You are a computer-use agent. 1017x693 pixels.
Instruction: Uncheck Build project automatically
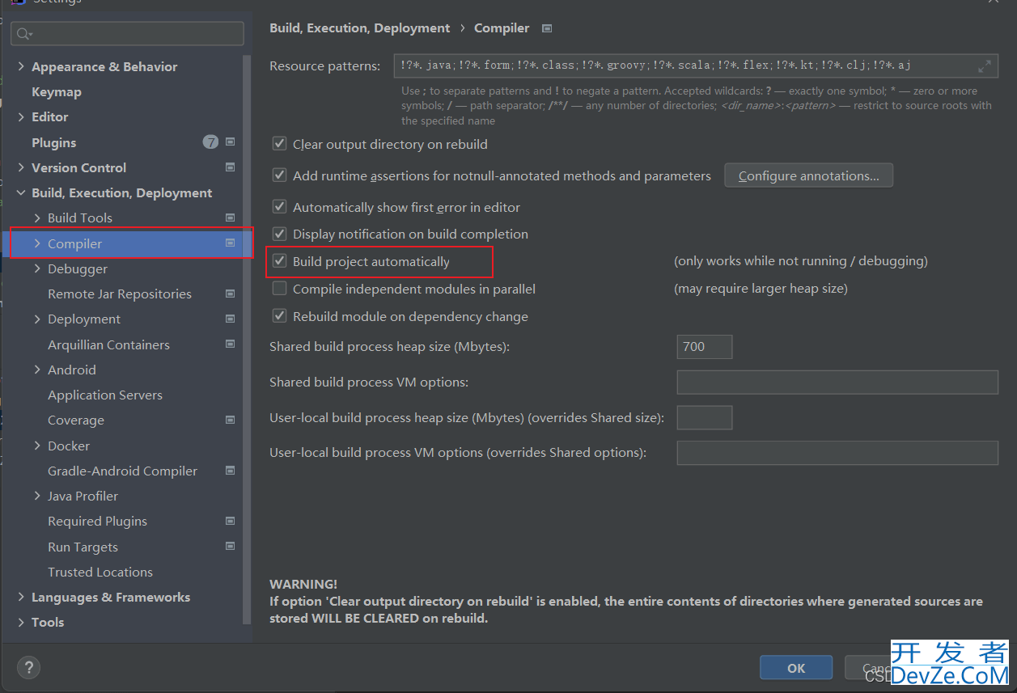[x=279, y=261]
